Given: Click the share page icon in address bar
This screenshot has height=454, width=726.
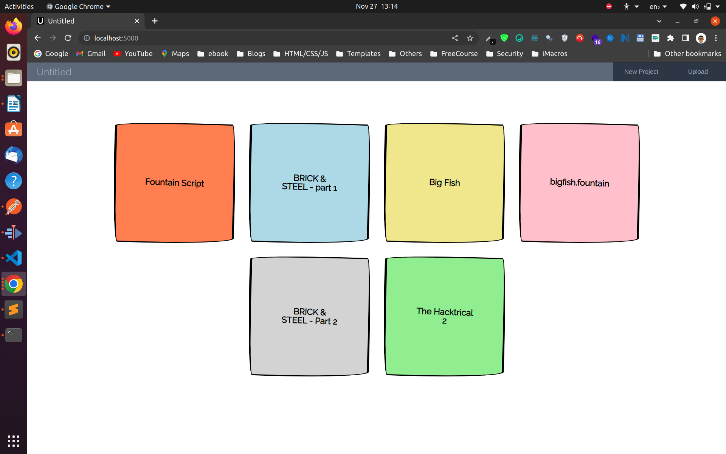Looking at the screenshot, I should point(455,38).
